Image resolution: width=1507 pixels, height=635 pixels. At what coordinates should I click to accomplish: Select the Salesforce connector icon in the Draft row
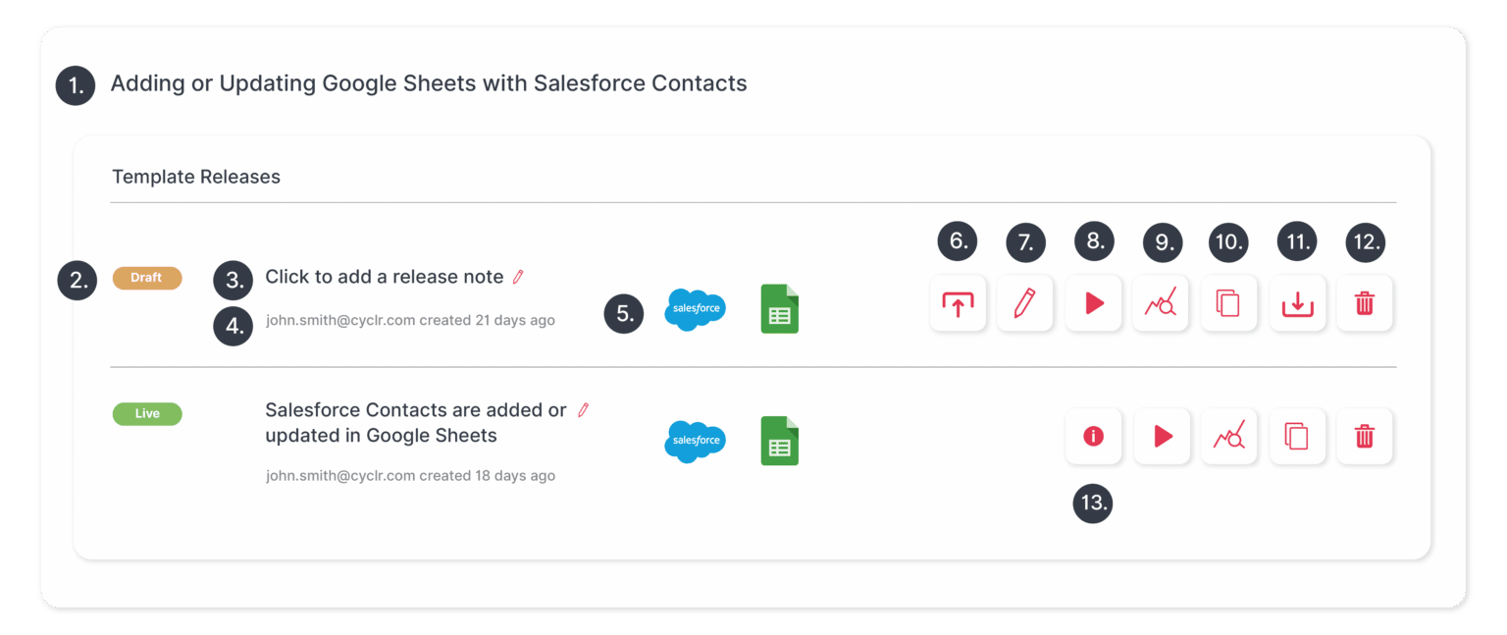695,309
